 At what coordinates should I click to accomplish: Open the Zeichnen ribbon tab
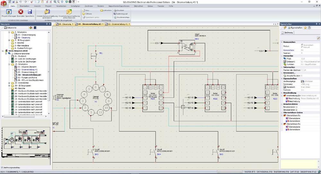coord(89,6)
